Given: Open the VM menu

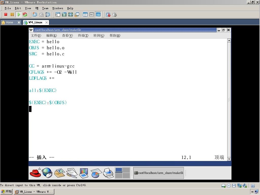Looking at the screenshot, I should click(x=37, y=8).
